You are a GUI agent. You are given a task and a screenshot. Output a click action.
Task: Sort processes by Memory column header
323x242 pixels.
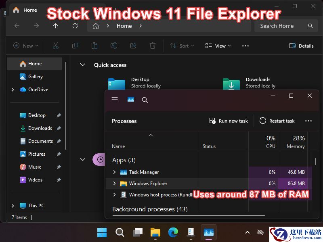[296, 142]
